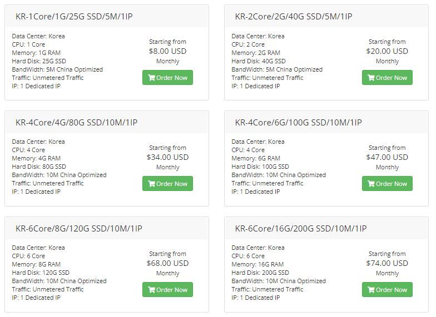Click cart icon on $34.00 plan button
The image size is (436, 317).
click(151, 184)
